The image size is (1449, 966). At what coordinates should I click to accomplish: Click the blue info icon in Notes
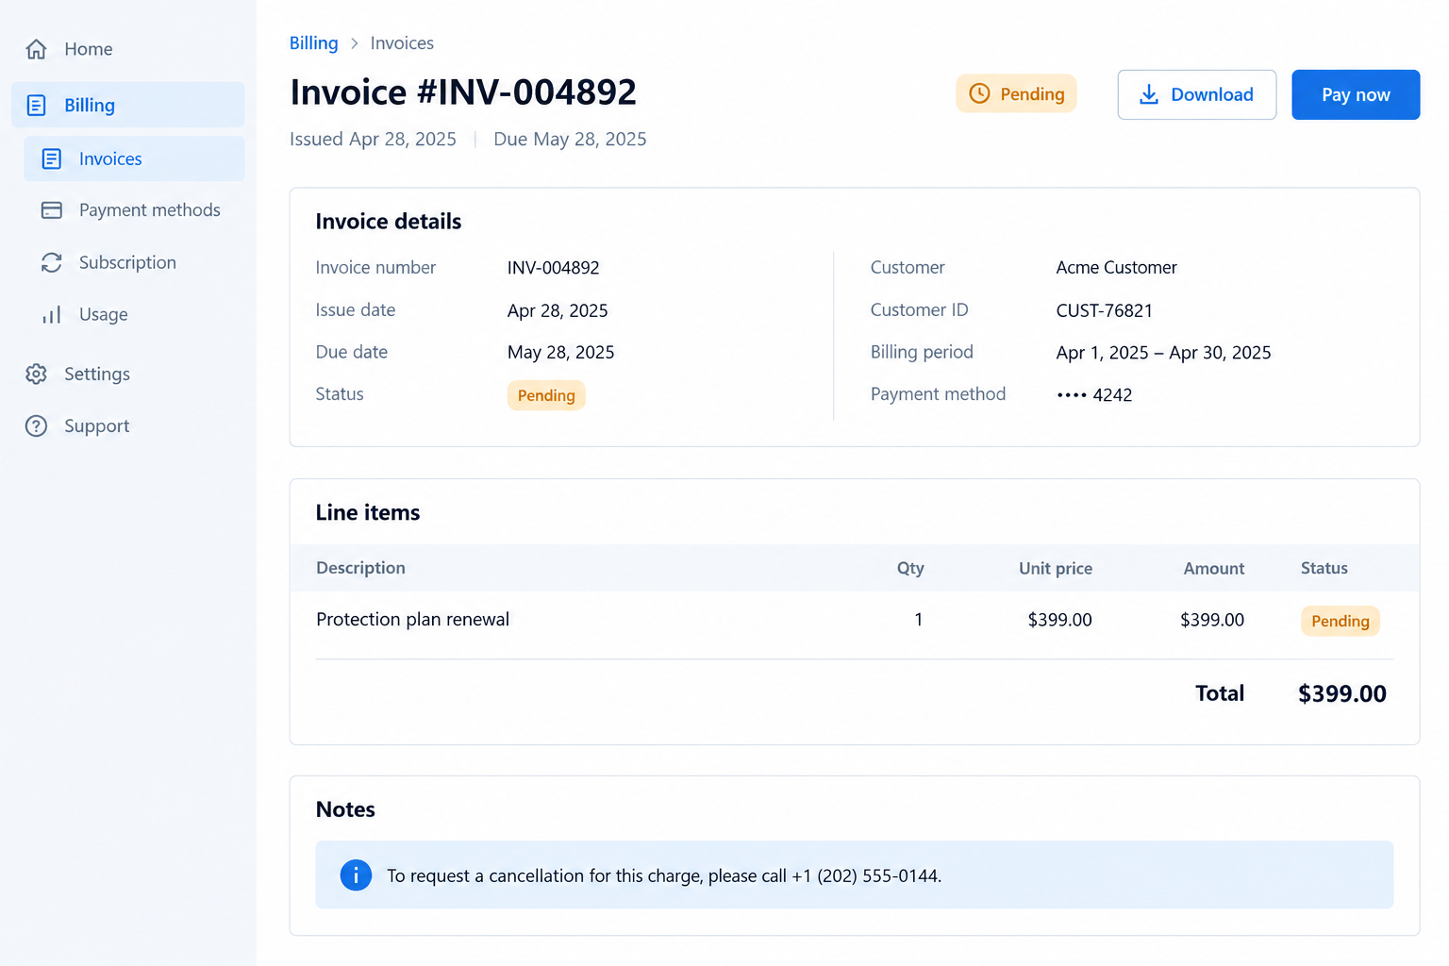356,875
